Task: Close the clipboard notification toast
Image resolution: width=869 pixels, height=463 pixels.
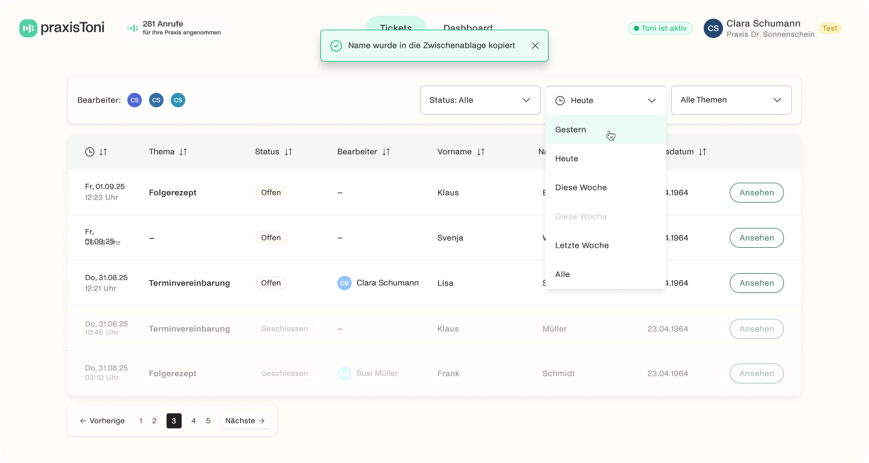Action: coord(535,46)
